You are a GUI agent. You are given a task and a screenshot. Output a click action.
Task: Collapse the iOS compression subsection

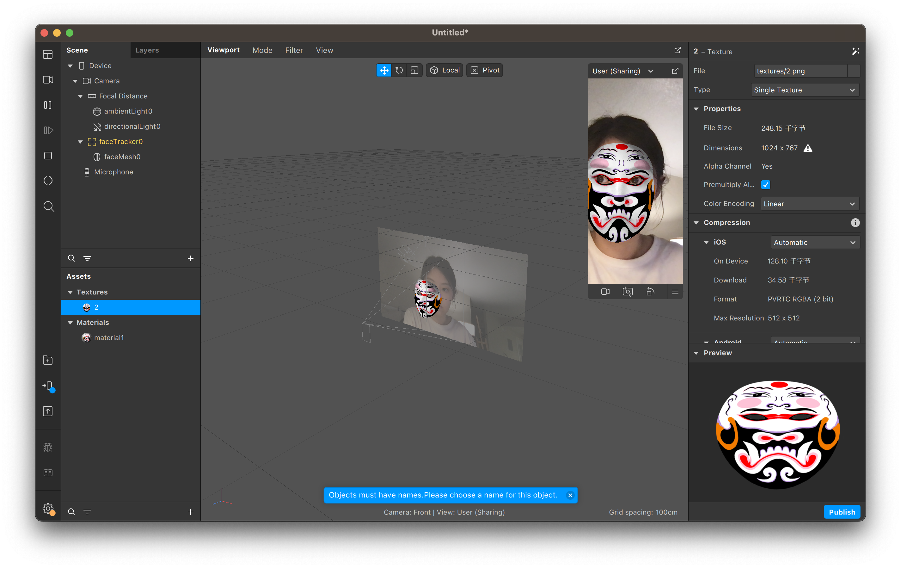tap(706, 242)
